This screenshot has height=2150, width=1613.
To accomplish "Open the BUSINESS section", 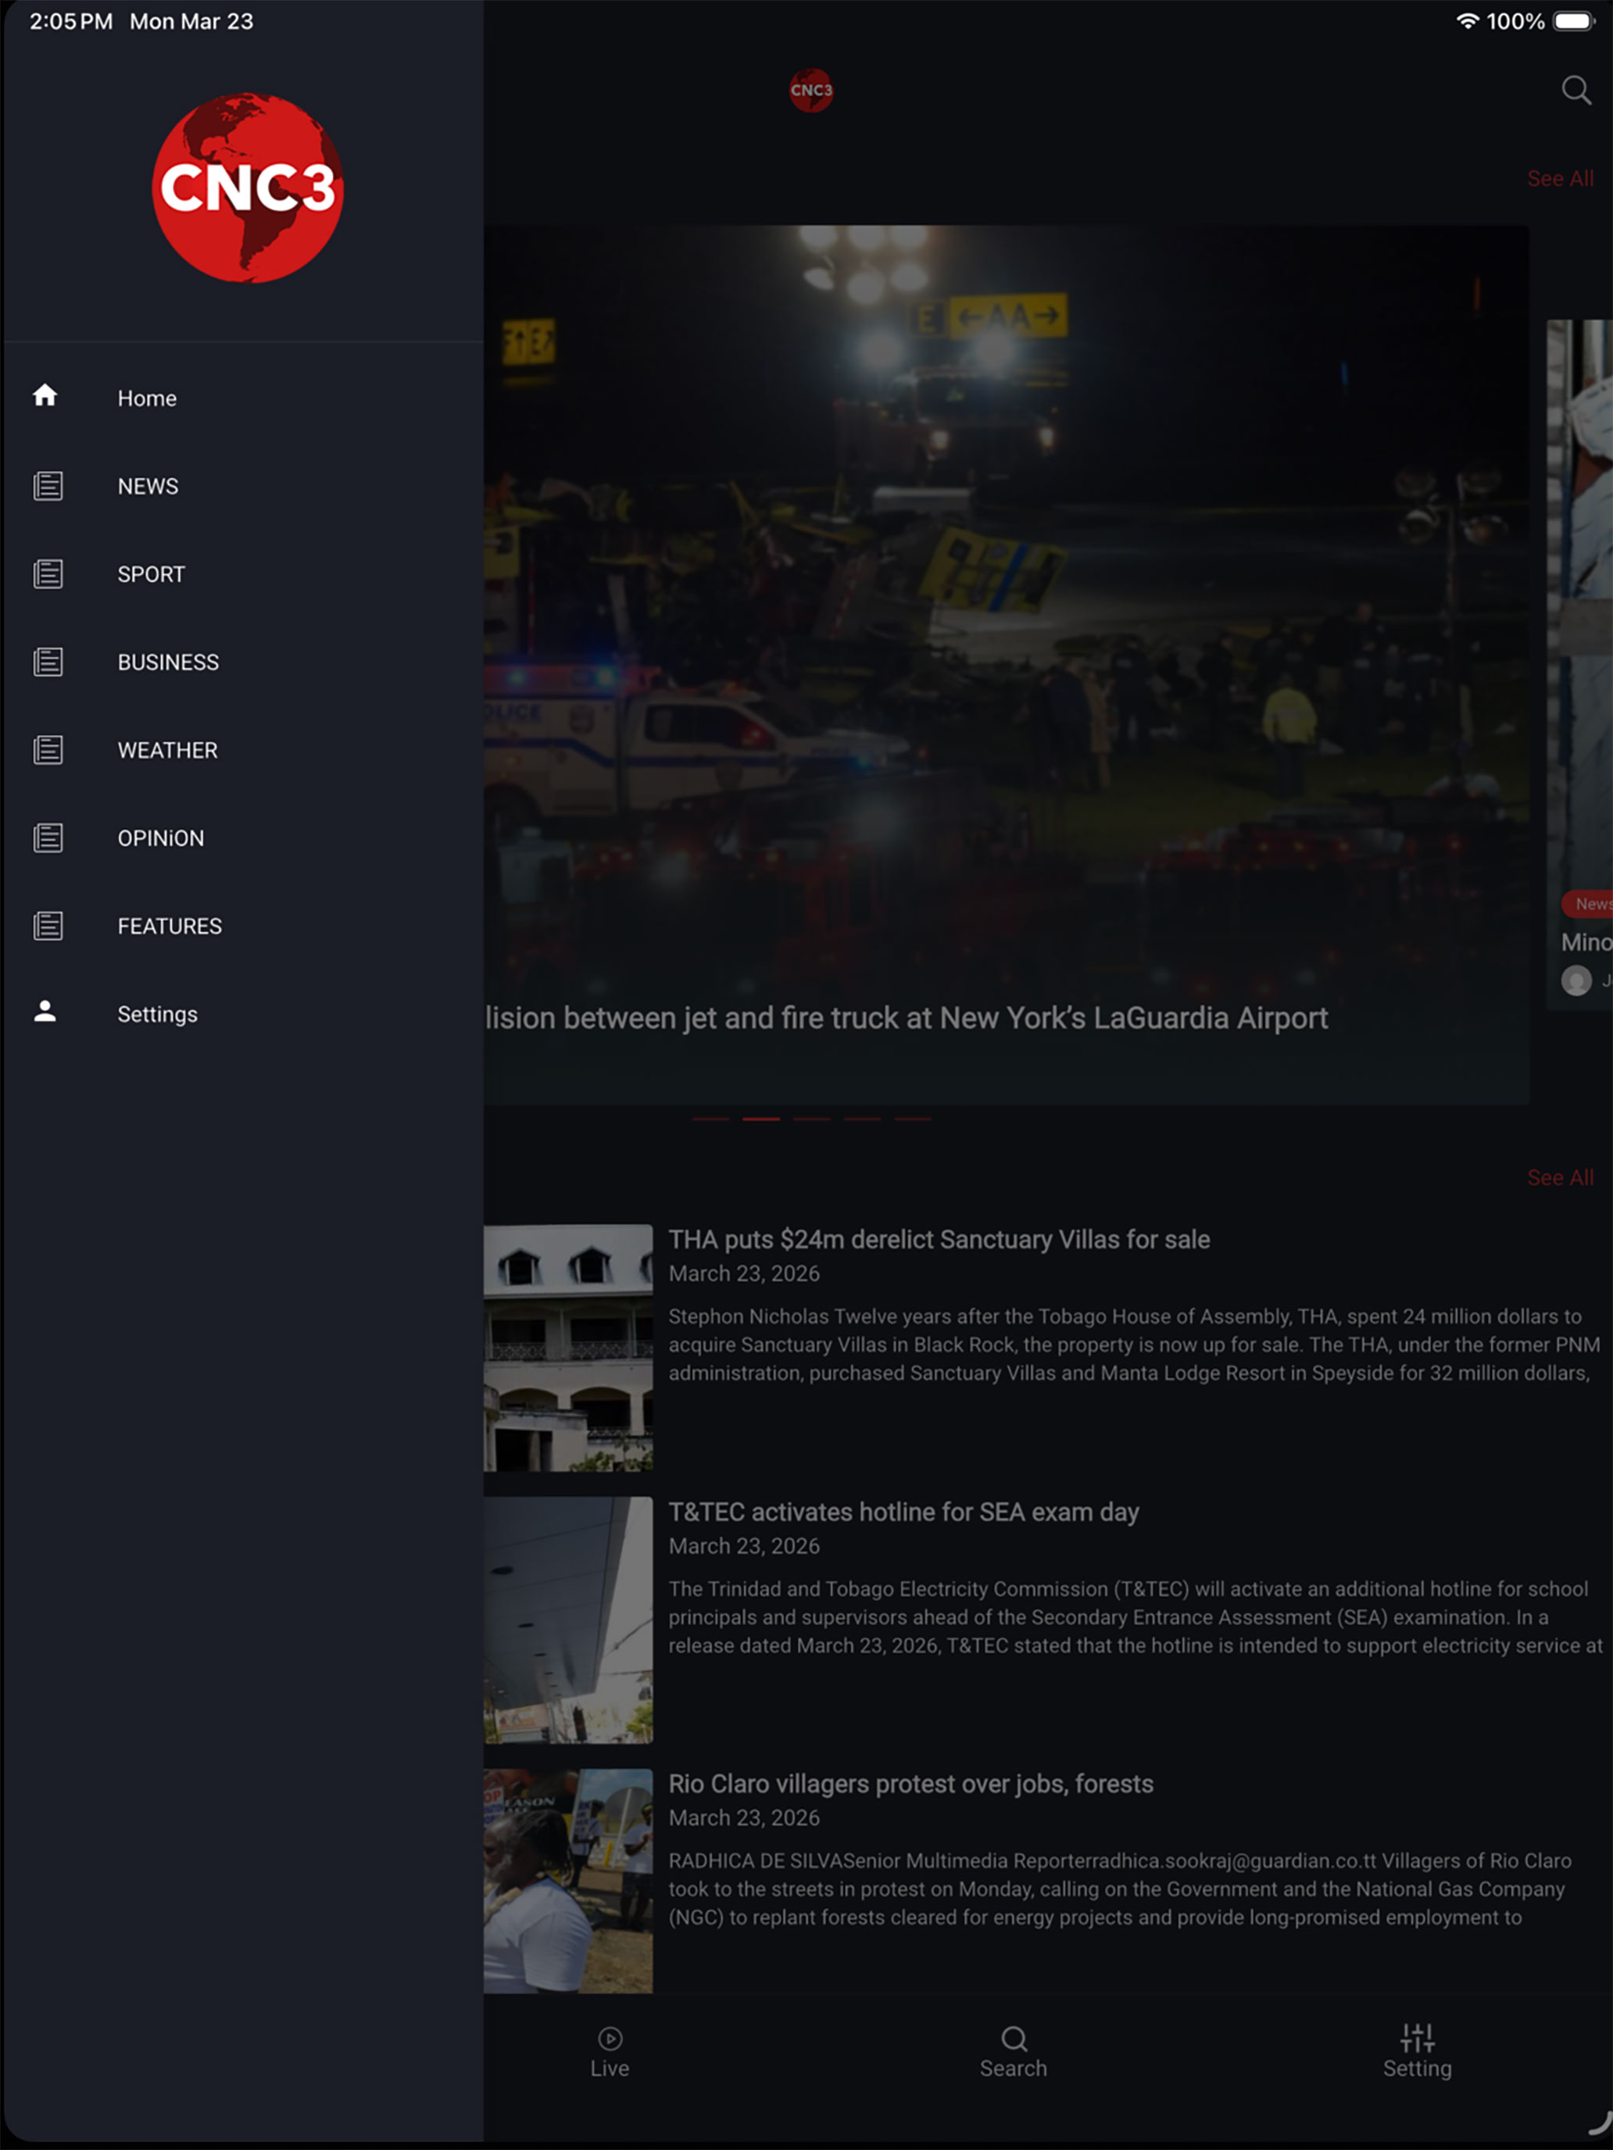I will coord(243,662).
